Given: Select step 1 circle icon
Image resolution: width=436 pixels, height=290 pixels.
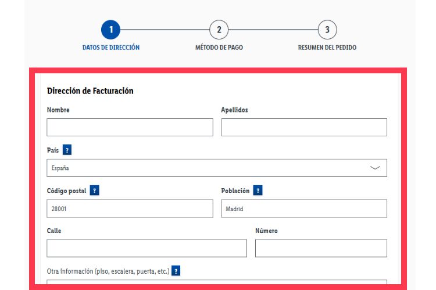Looking at the screenshot, I should click(x=110, y=30).
